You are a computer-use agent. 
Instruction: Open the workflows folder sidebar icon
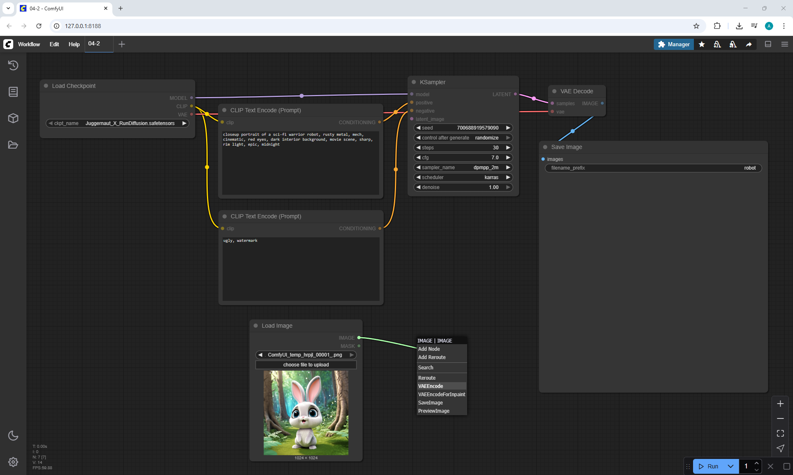coord(13,145)
